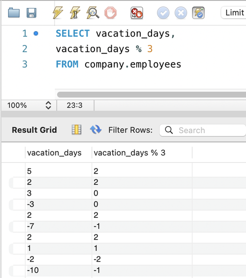Open the Limit rows dropdown
This screenshot has height=278, width=246.
click(x=233, y=13)
